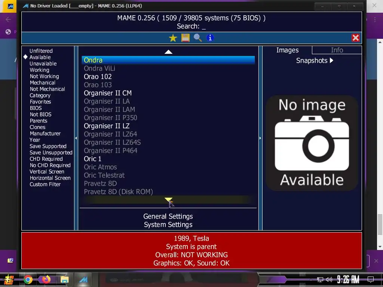Viewport: 383px width, 287px height.
Task: Select the Unfiltered filter
Action: click(x=41, y=51)
